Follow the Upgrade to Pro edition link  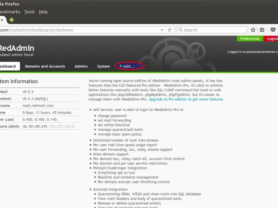186,99
